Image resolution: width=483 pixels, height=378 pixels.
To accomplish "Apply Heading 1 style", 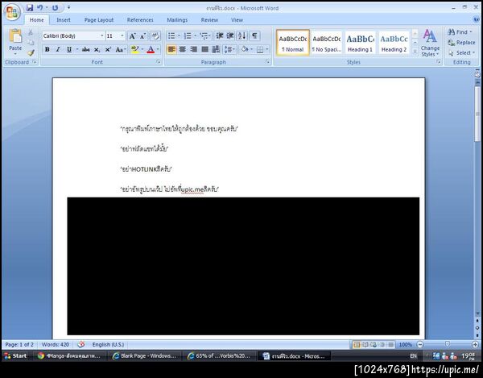I will point(361,43).
